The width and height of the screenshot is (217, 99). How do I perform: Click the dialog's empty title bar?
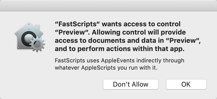coord(109,5)
